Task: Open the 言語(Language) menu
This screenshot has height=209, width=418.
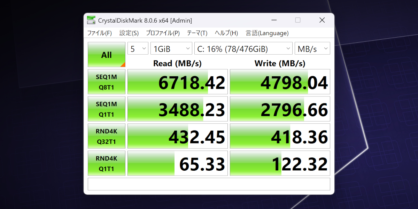Action: tap(267, 33)
